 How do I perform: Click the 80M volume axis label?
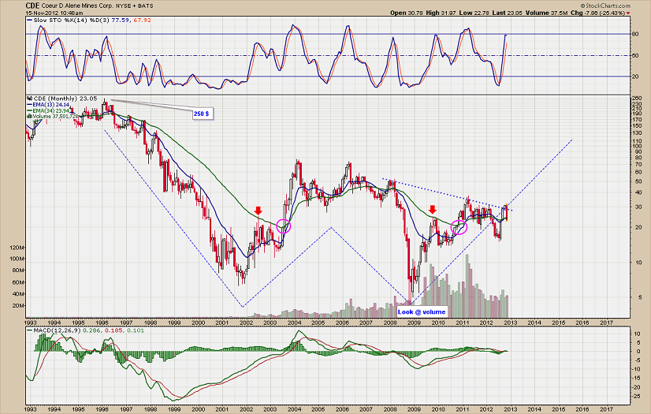(18, 270)
